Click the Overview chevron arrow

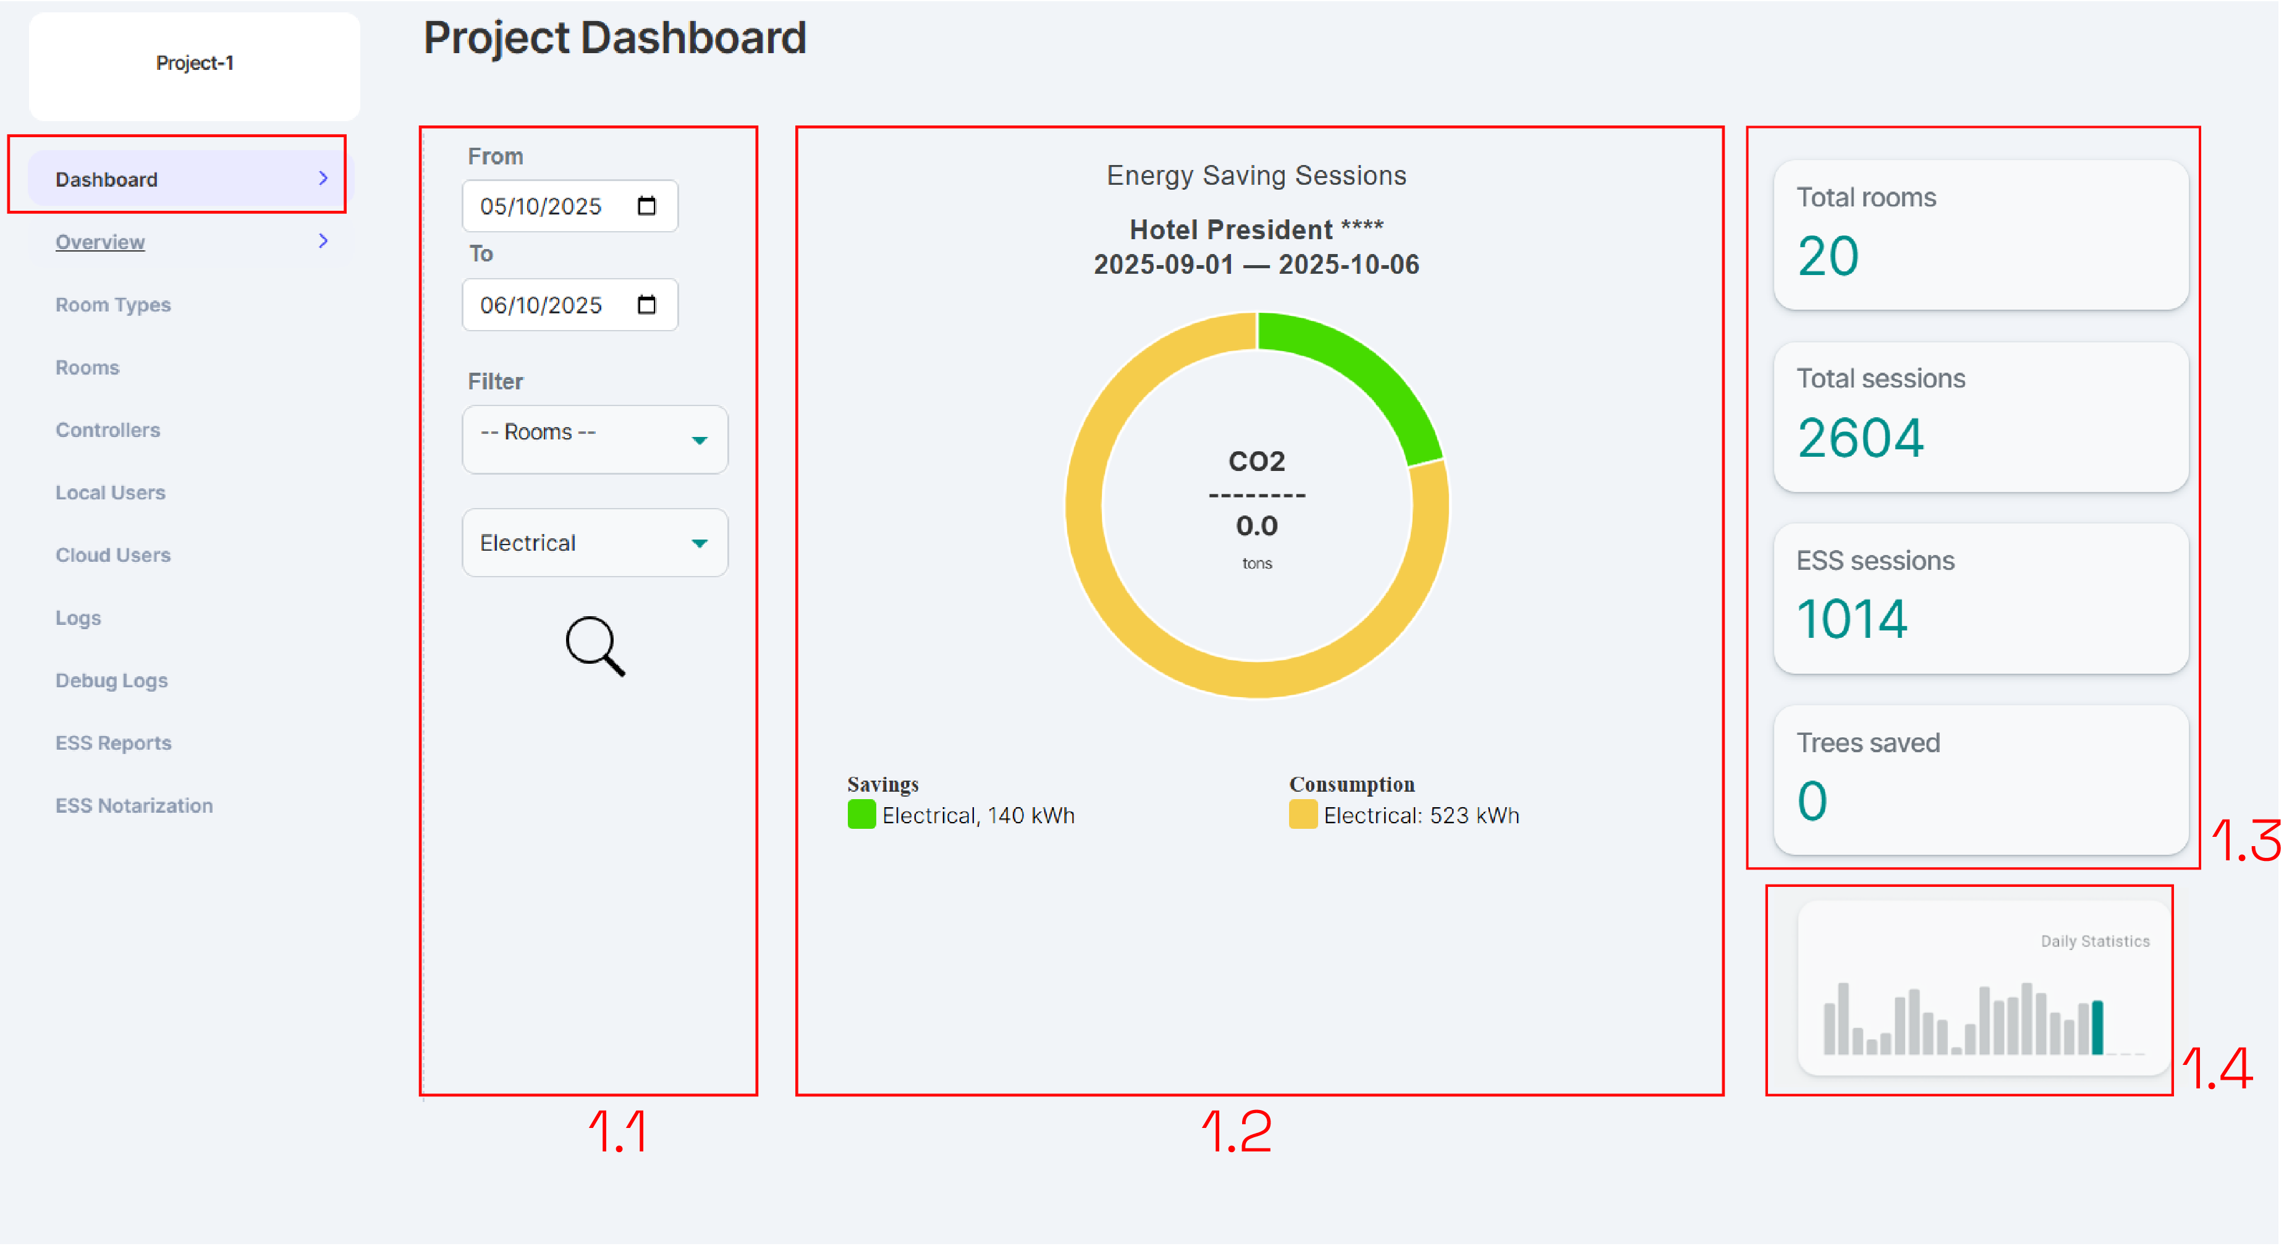tap(323, 241)
